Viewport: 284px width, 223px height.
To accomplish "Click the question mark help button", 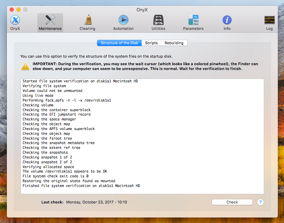I will (260, 202).
